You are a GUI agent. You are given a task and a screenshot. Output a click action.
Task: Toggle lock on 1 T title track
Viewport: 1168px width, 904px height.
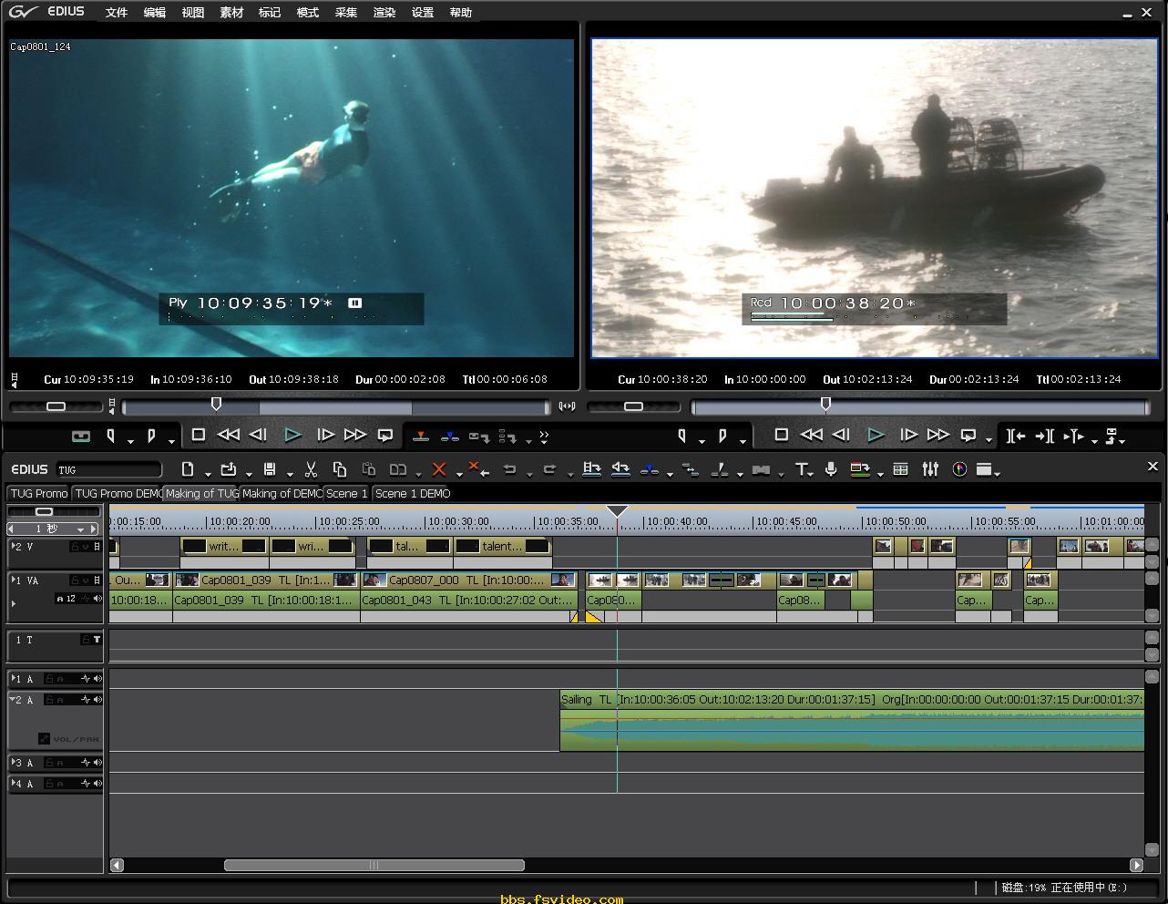[x=85, y=640]
